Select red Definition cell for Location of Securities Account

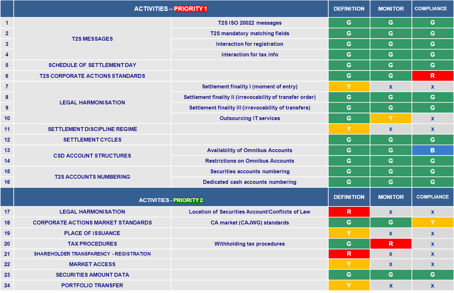click(x=349, y=212)
